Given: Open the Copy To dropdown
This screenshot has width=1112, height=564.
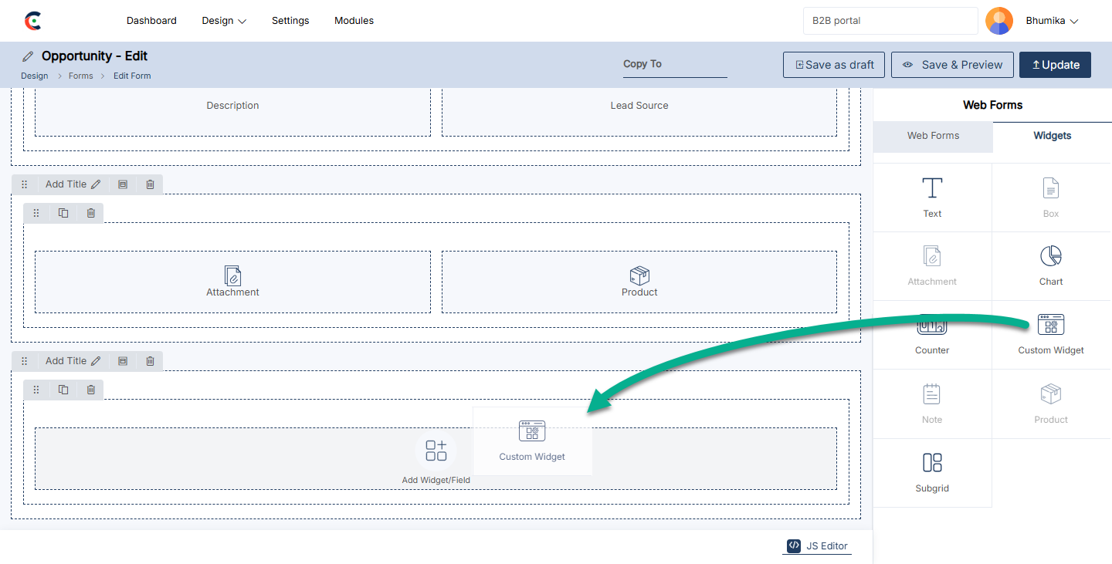Looking at the screenshot, I should point(674,65).
